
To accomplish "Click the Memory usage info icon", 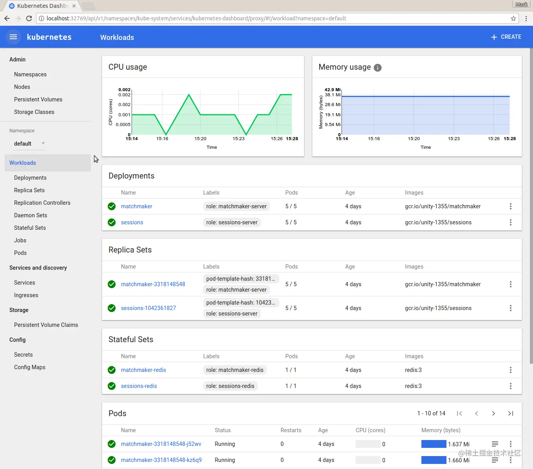I will click(377, 67).
